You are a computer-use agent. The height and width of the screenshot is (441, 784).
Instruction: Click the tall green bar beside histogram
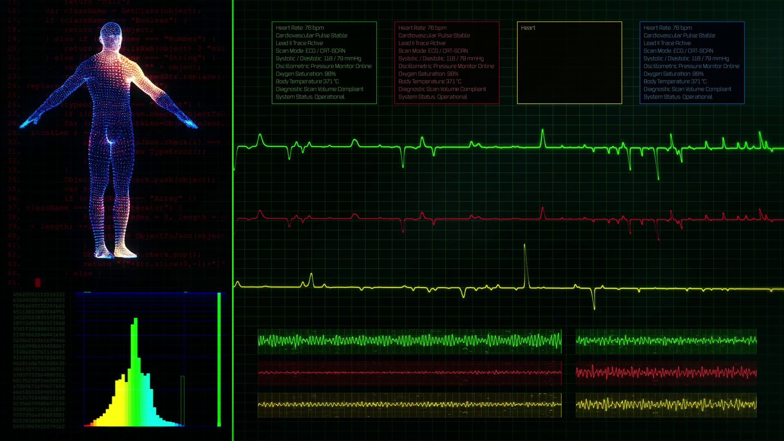(219, 359)
